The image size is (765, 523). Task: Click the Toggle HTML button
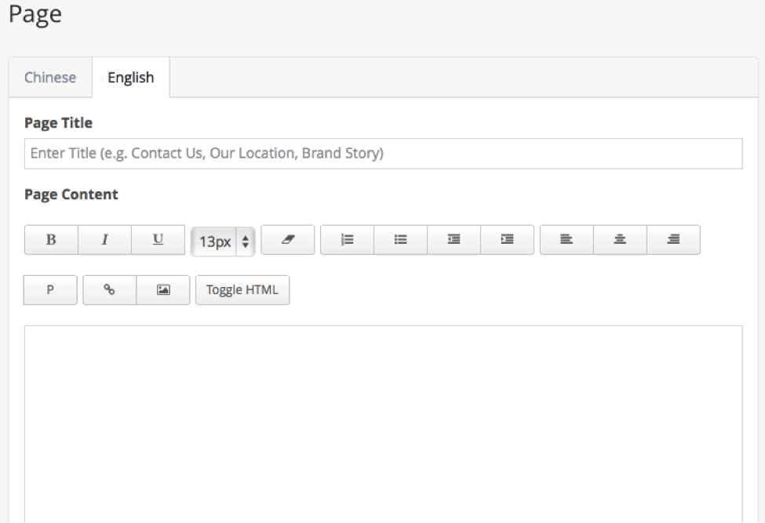coord(242,290)
